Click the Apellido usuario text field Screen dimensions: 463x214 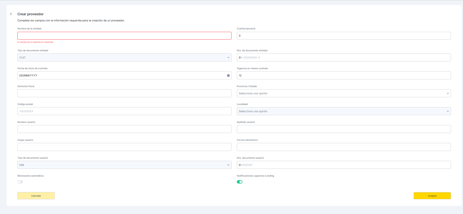pos(344,129)
